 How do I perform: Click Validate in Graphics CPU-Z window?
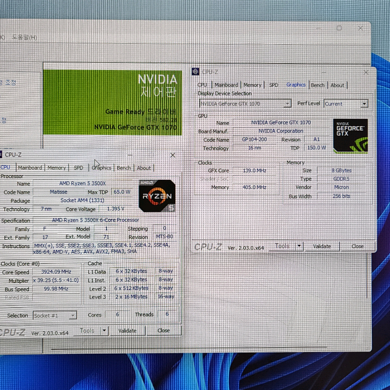pos(322,246)
